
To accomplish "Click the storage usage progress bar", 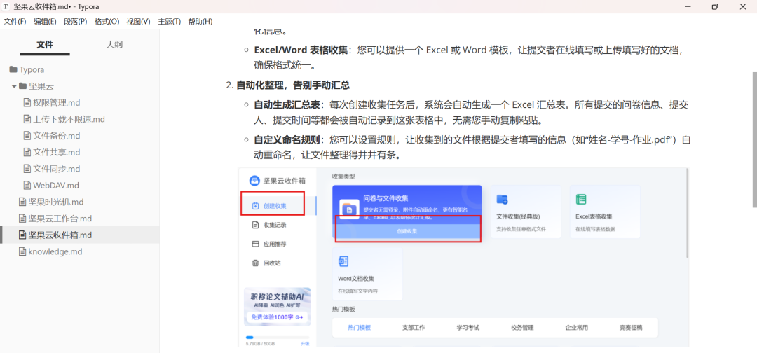I will (x=277, y=338).
